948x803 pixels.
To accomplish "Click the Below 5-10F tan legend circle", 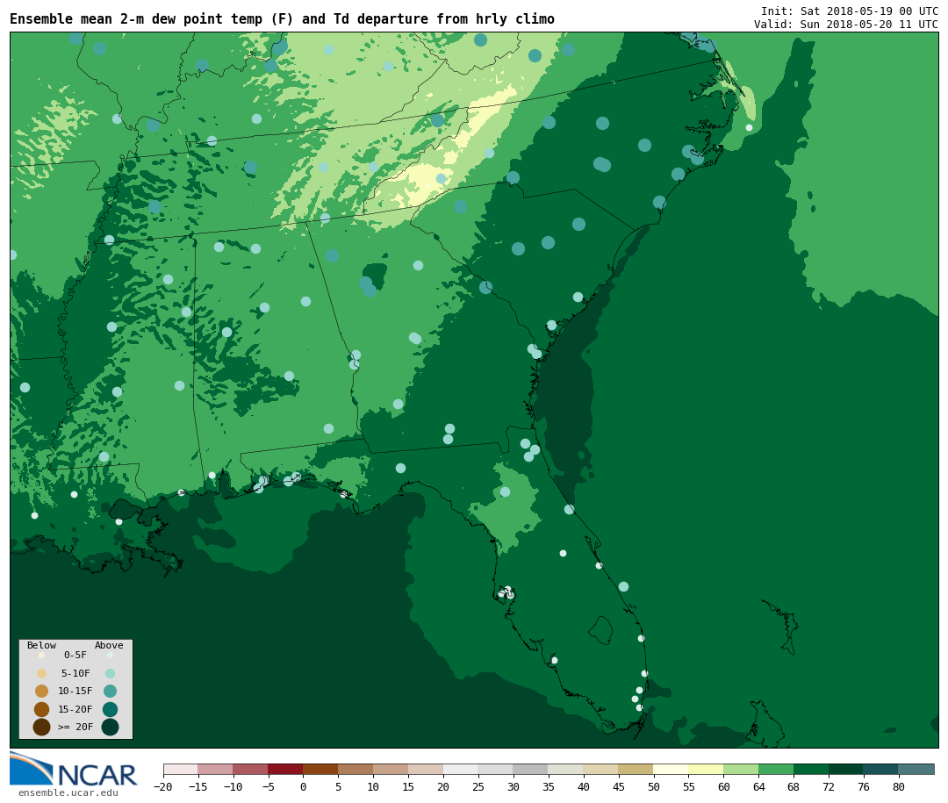I will pos(42,673).
